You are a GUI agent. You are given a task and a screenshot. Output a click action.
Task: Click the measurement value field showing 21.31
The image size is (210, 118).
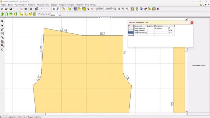(x=54, y=15)
